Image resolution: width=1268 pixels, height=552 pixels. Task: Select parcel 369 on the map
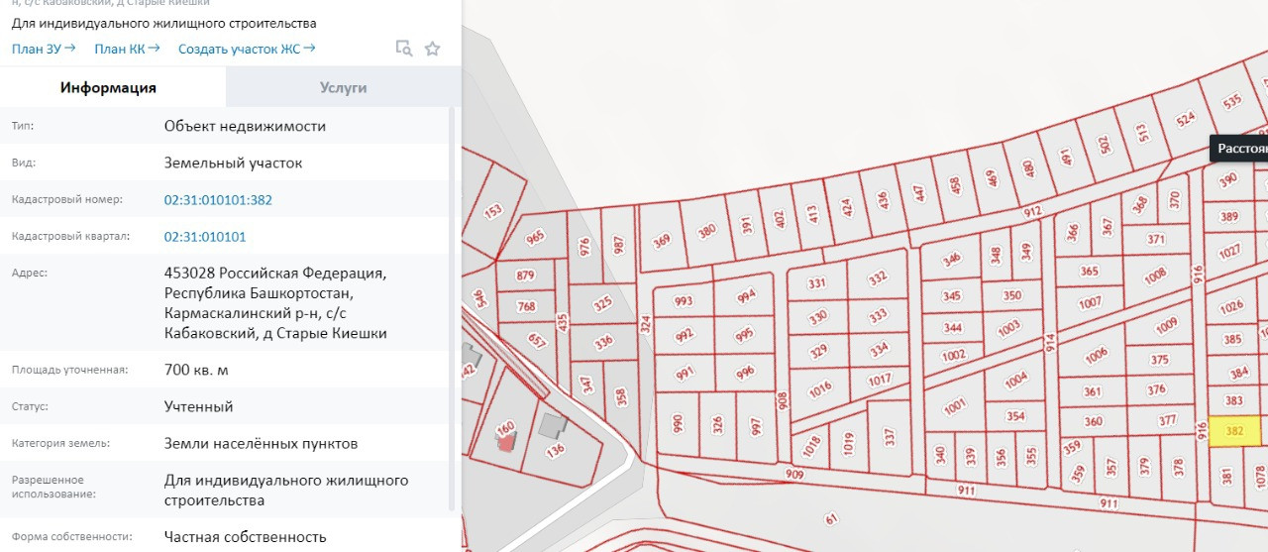[x=662, y=239]
